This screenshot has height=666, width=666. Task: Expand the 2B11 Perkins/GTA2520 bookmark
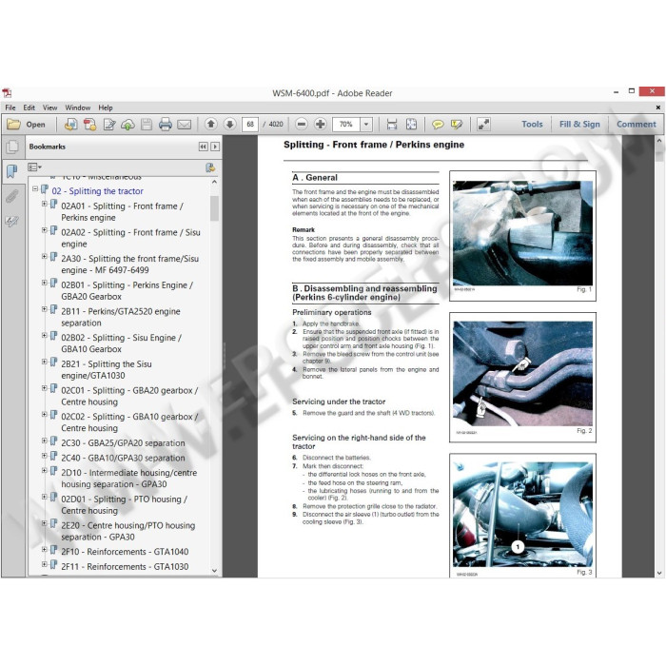44,309
